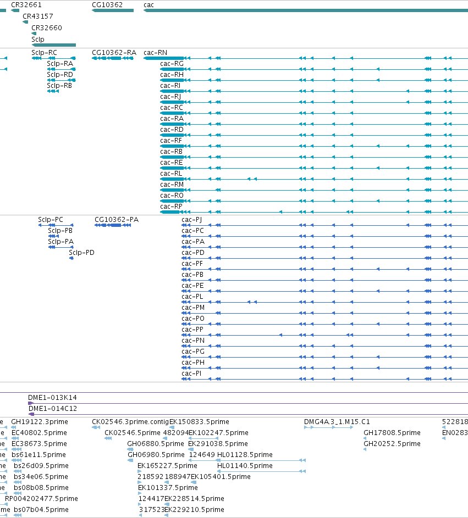468x518 pixels.
Task: Click the cac-RP transcript label
Action: point(172,207)
